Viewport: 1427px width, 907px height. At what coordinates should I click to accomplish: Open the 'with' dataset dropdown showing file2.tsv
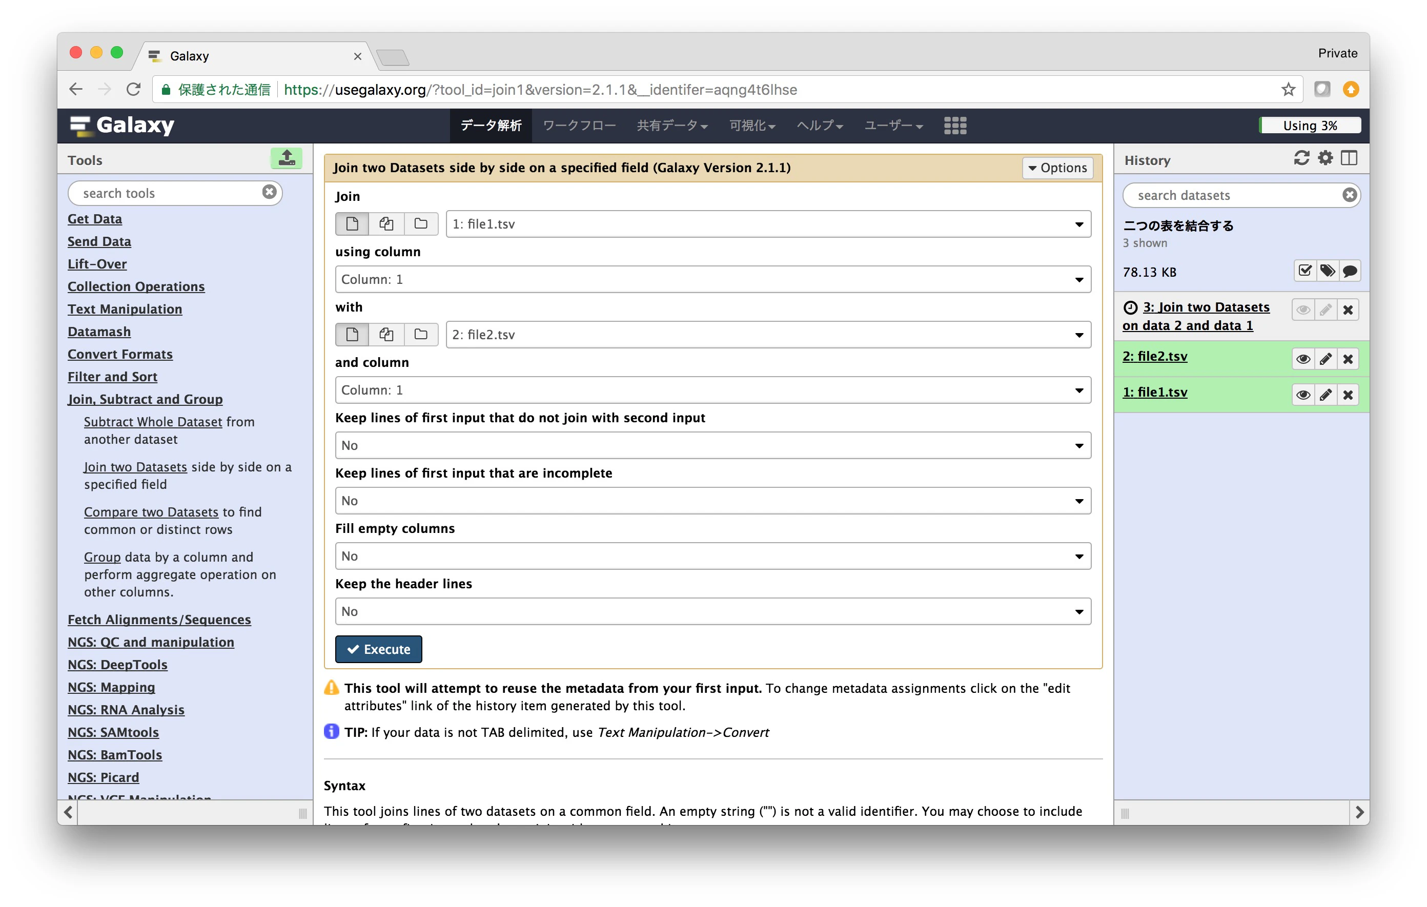(x=768, y=335)
